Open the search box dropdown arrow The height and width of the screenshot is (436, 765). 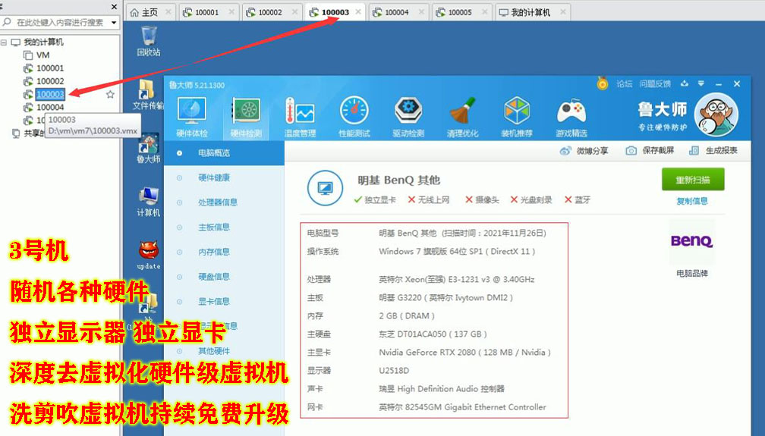coord(114,23)
